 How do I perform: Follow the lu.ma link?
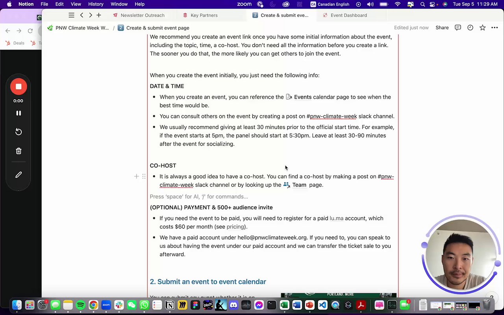(x=336, y=218)
